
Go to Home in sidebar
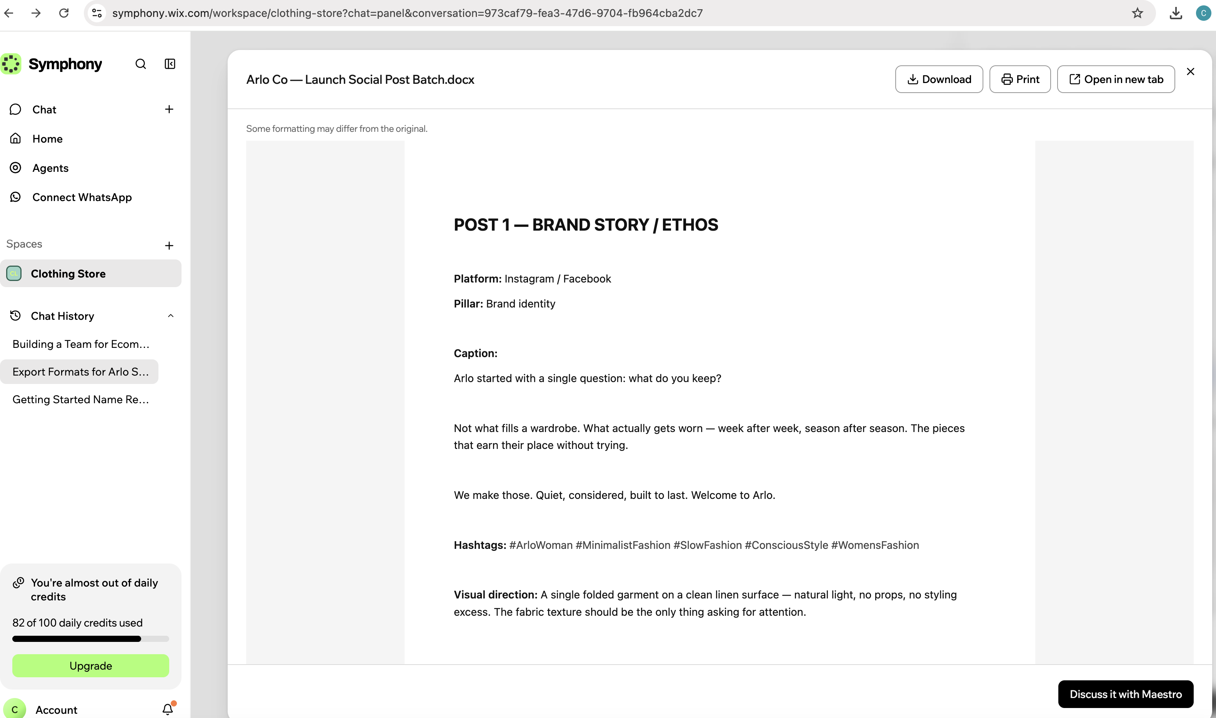(47, 139)
